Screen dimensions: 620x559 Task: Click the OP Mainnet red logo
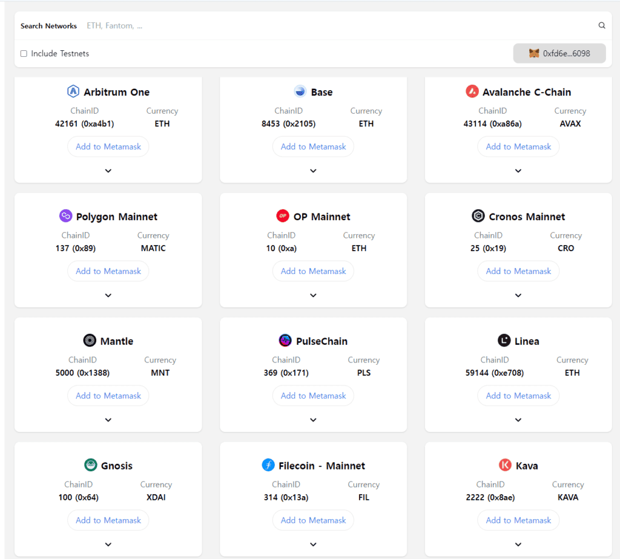pyautogui.click(x=283, y=215)
